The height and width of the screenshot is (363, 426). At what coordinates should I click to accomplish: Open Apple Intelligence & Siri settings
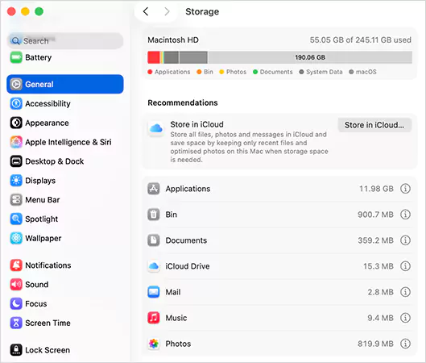(x=65, y=142)
